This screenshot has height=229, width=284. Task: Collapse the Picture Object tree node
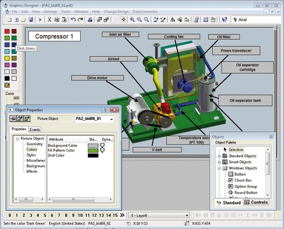pos(17,139)
